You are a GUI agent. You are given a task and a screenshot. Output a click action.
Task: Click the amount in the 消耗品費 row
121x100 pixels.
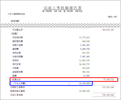pos(86,53)
